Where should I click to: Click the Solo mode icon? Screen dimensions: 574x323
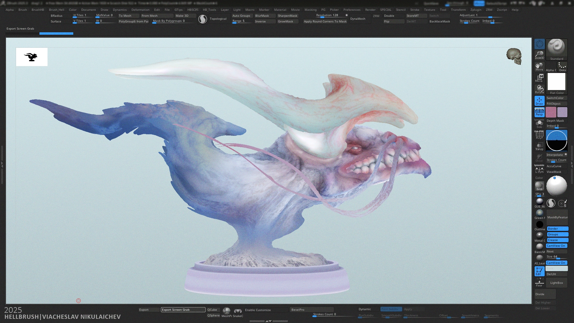pyautogui.click(x=539, y=124)
